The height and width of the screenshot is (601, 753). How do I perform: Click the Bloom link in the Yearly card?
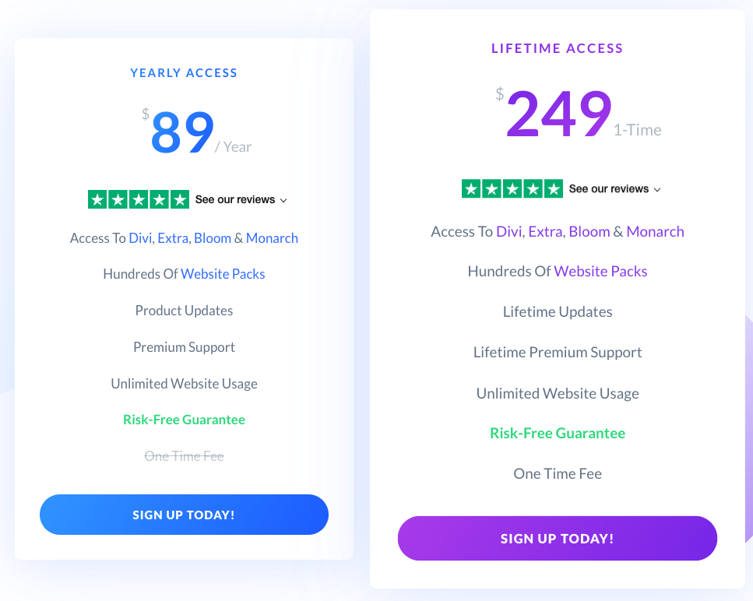213,238
